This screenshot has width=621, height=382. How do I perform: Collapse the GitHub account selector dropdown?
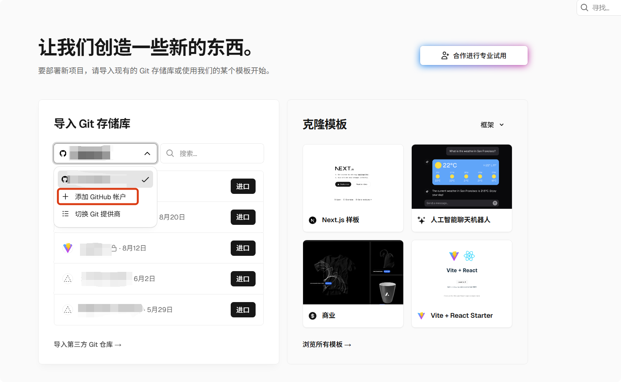coord(147,153)
